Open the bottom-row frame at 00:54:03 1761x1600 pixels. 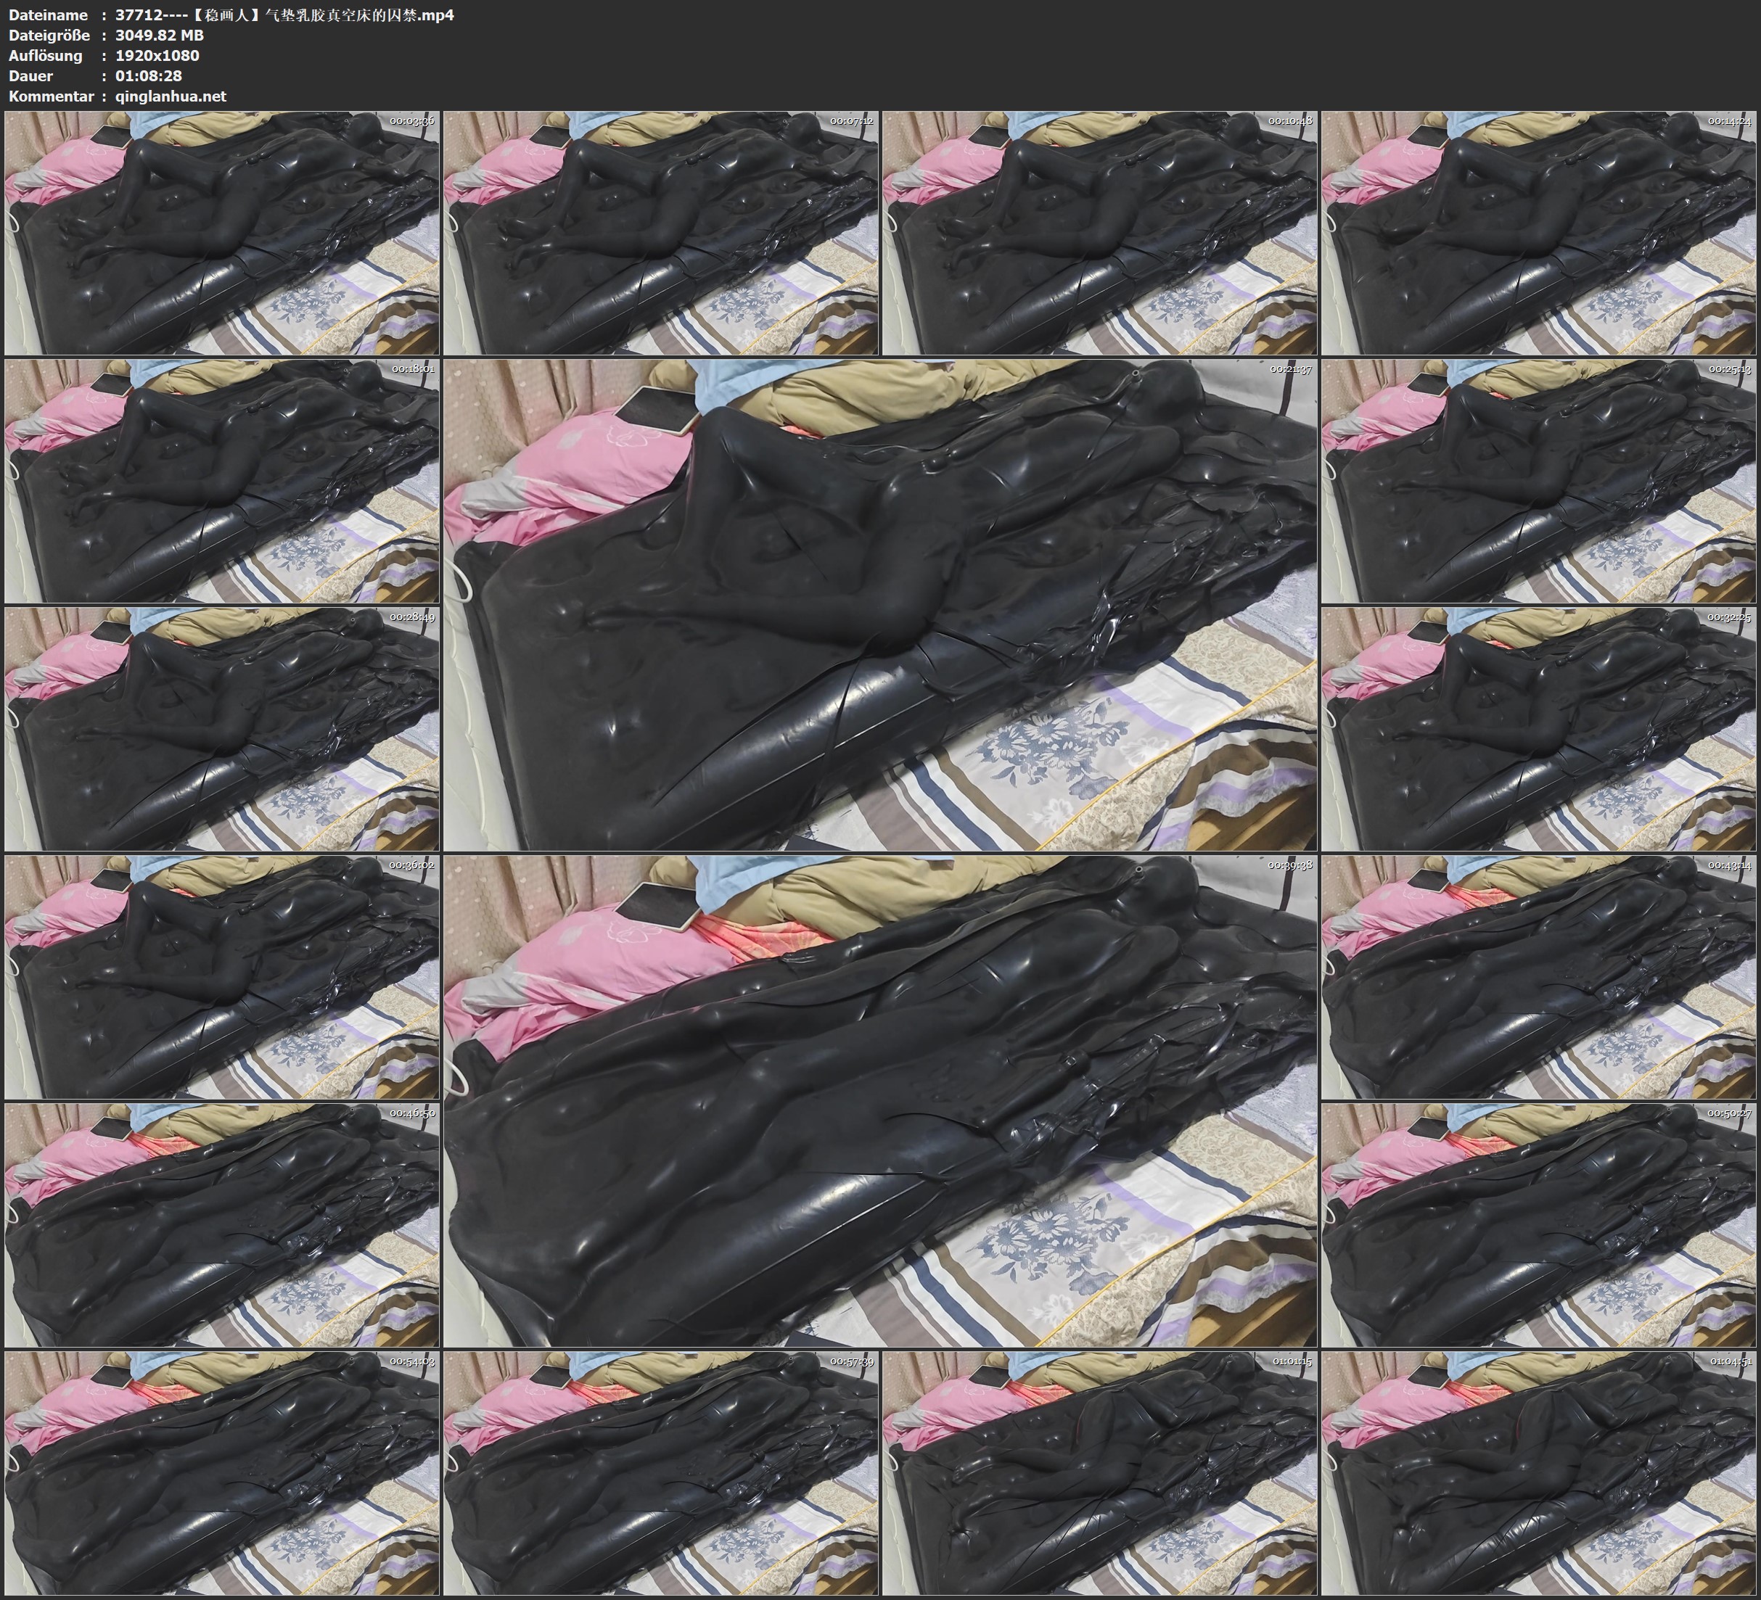222,1472
